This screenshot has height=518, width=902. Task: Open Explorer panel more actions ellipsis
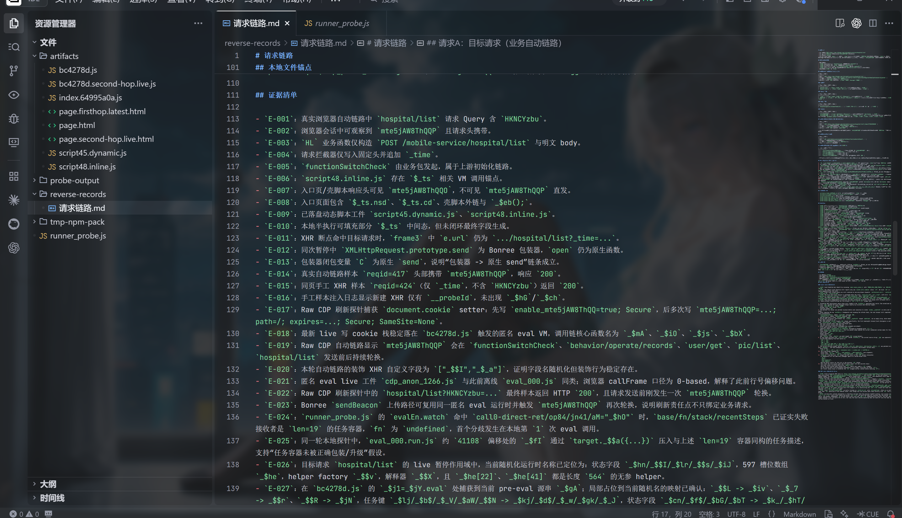198,24
